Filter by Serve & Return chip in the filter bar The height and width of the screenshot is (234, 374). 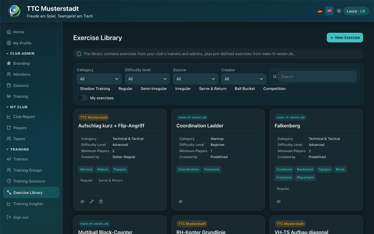click(213, 89)
